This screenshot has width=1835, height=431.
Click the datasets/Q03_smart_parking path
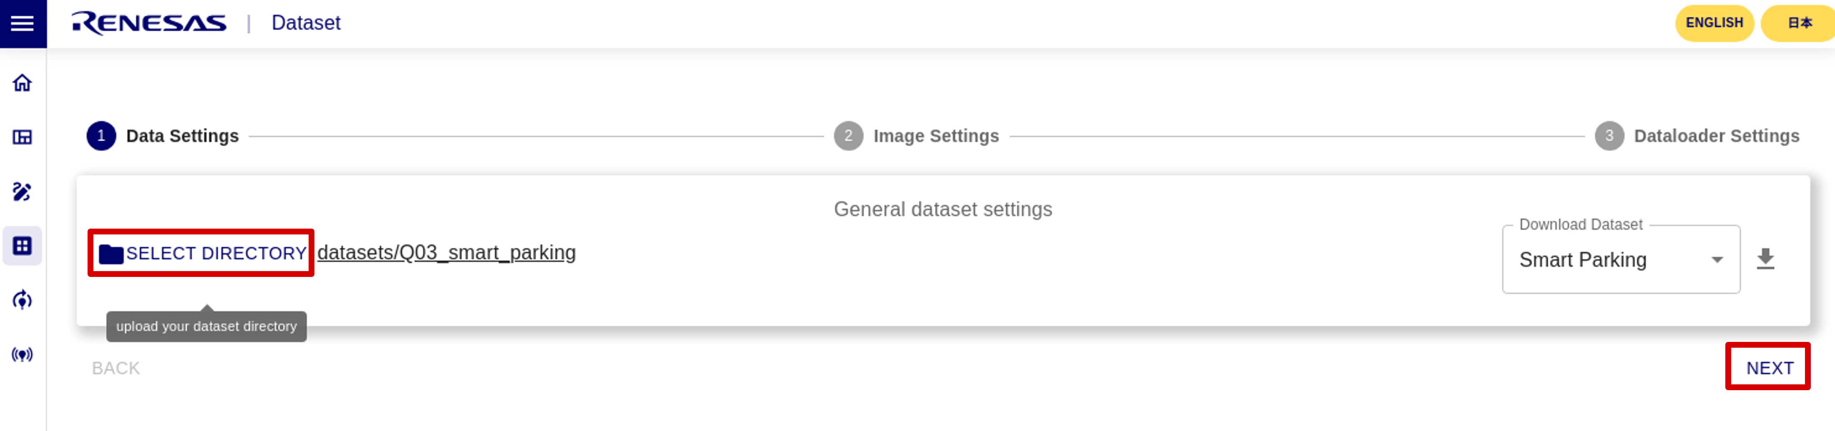(447, 252)
